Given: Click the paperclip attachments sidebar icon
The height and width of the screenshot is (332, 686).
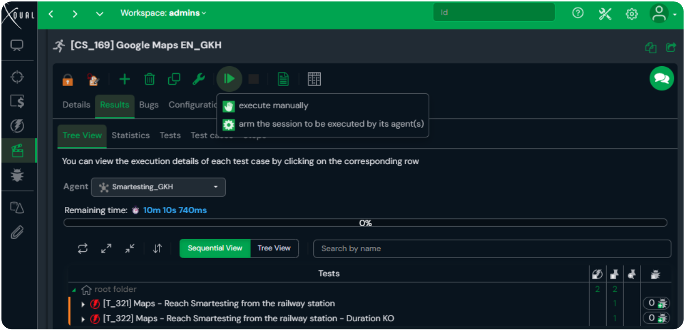Looking at the screenshot, I should tap(17, 232).
